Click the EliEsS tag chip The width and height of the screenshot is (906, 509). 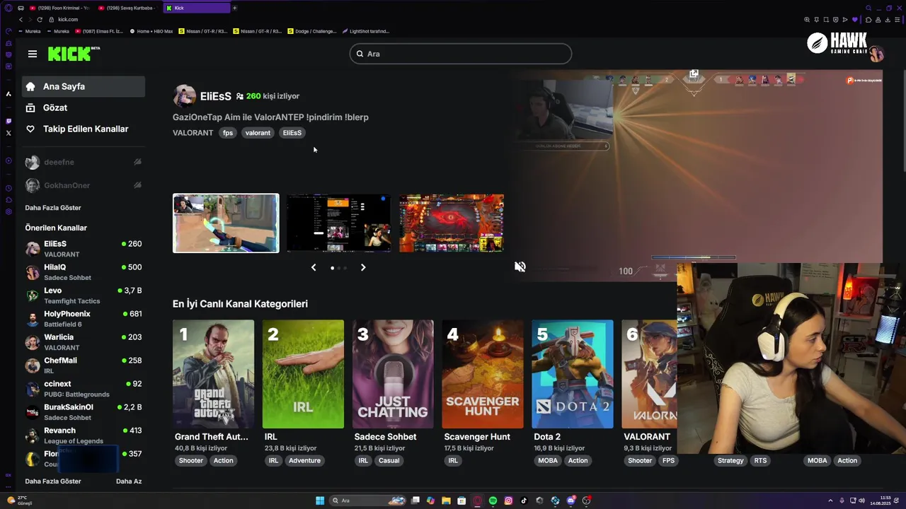pos(292,133)
